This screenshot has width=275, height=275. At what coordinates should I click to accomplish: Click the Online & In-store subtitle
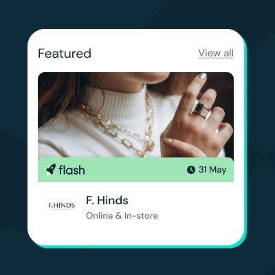[122, 216]
